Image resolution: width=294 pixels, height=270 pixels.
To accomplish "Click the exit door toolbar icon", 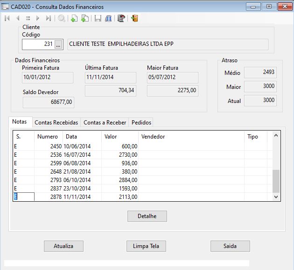I will click(134, 19).
